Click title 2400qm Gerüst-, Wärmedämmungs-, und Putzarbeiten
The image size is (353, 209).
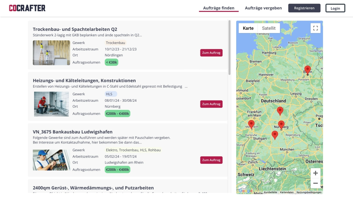93,188
